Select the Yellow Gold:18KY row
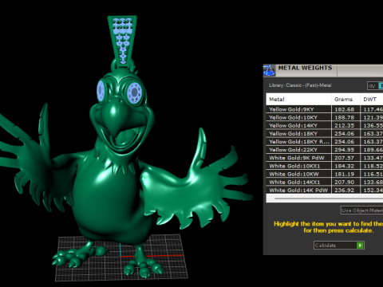This screenshot has height=287, width=383. (x=325, y=134)
